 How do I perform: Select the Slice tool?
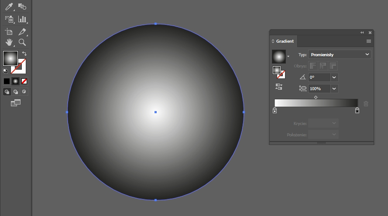22,31
